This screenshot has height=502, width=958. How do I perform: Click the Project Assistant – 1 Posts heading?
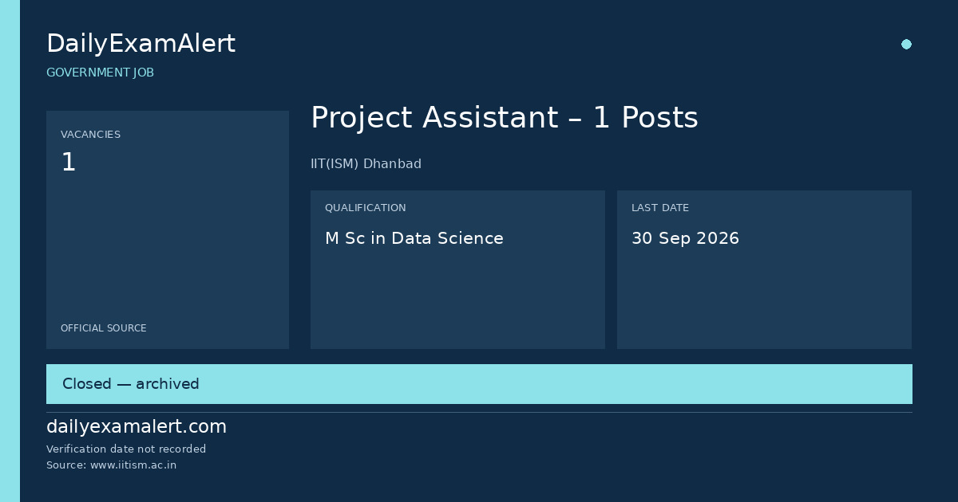pyautogui.click(x=505, y=118)
